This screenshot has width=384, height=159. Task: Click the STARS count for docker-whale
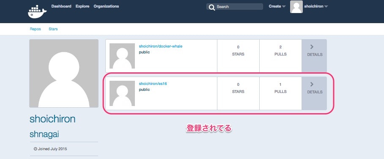click(238, 47)
